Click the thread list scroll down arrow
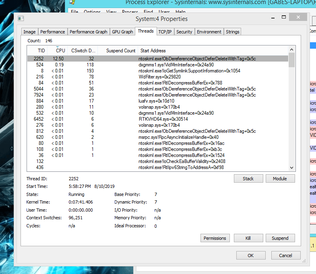This screenshot has height=274, width=316. (291, 168)
